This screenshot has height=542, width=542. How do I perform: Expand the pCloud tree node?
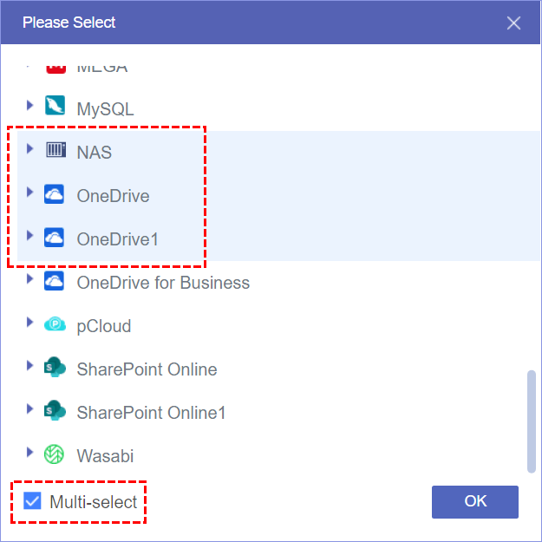pyautogui.click(x=30, y=322)
